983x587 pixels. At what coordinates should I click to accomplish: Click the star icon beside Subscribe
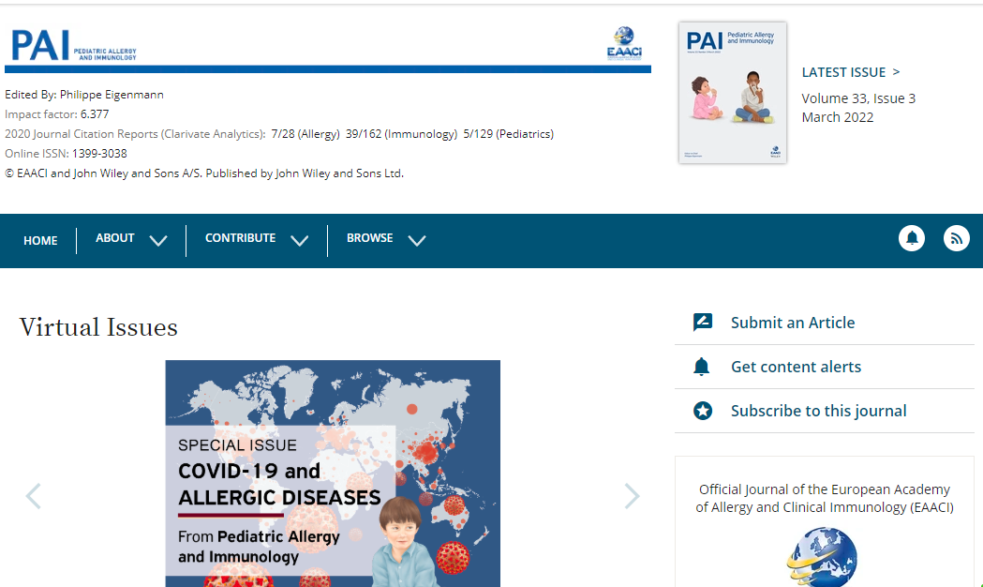tap(702, 411)
